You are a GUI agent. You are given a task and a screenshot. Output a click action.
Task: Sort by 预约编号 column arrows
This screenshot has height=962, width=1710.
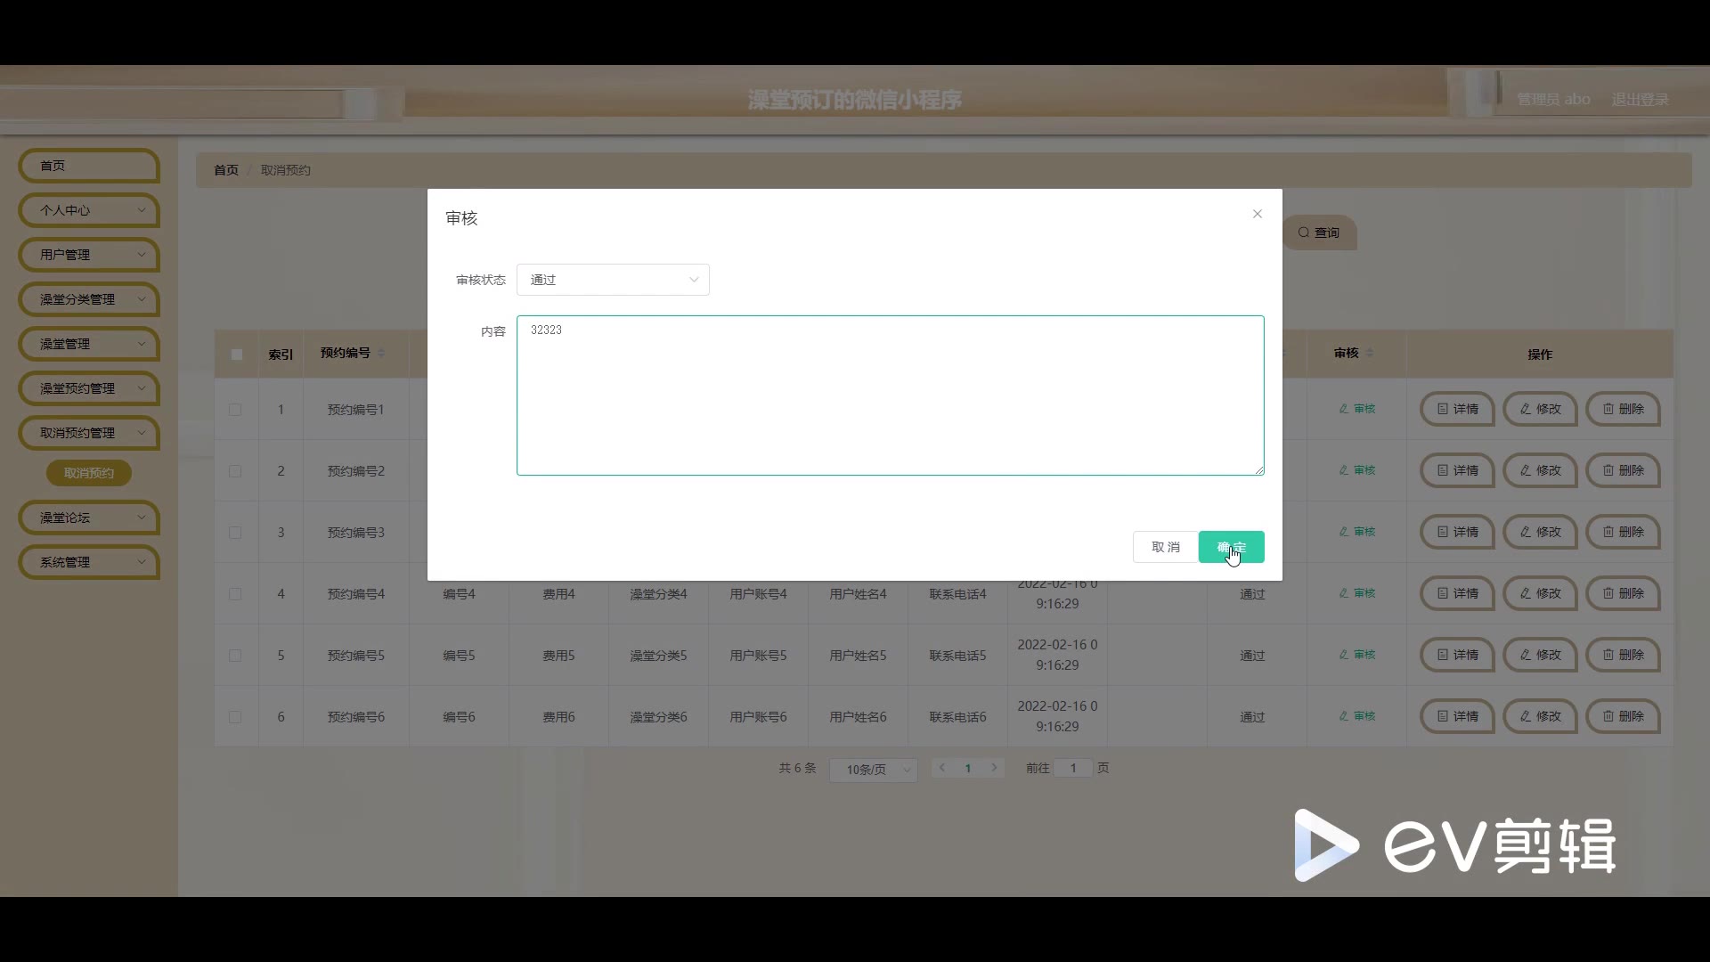(x=381, y=354)
